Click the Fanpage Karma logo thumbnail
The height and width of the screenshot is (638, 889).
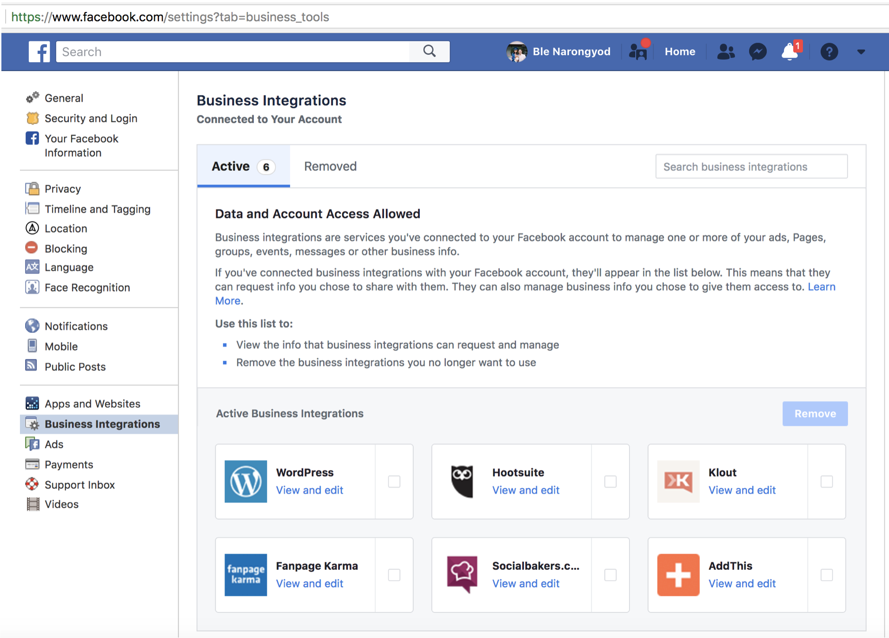coord(245,575)
